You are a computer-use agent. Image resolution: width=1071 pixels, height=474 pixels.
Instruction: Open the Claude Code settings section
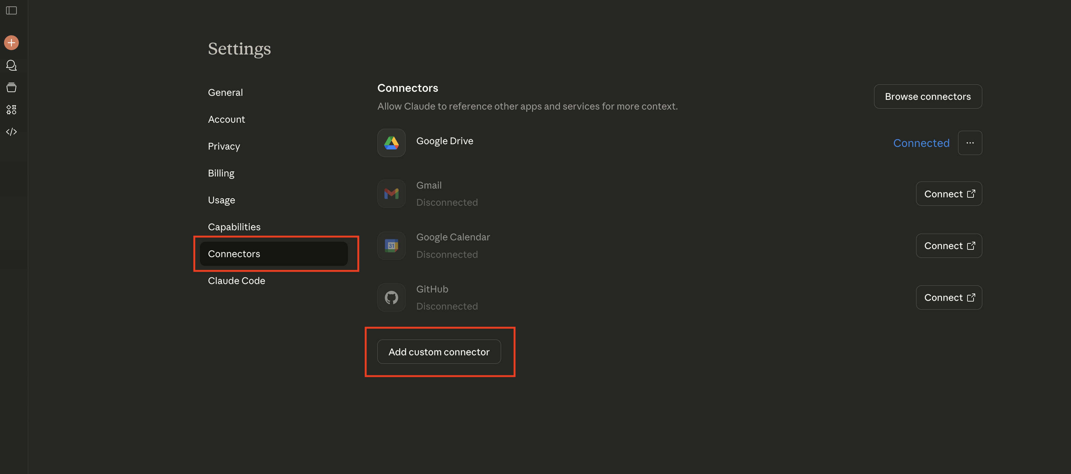pyautogui.click(x=236, y=281)
